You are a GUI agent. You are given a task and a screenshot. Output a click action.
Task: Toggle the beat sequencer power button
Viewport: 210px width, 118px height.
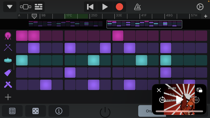pyautogui.click(x=105, y=112)
